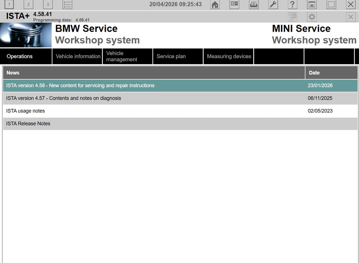
Task: Open ISTA version 4.57 diagnosis notes
Action: pyautogui.click(x=180, y=98)
